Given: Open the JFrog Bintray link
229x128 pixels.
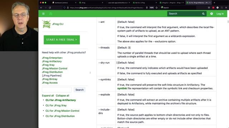Looking at the screenshot, I should pyautogui.click(x=50, y=79).
